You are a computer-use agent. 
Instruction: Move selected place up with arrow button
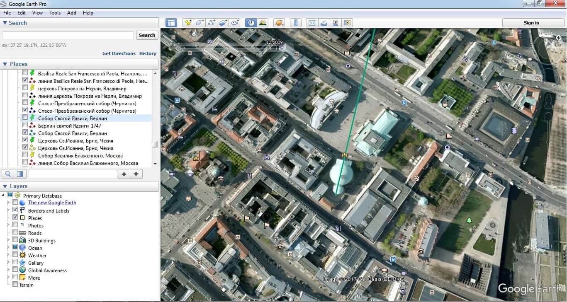(124, 174)
